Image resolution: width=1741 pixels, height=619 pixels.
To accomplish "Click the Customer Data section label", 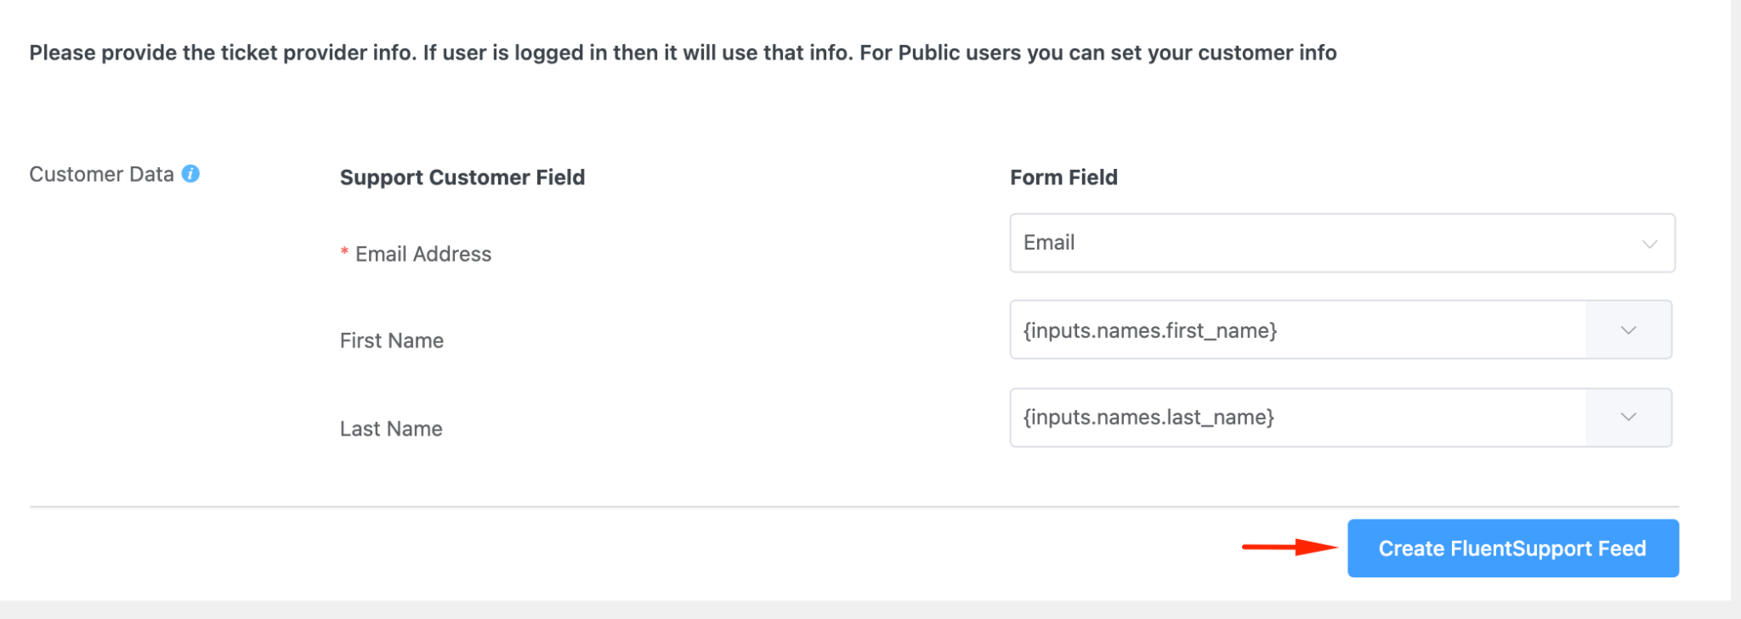I will (103, 174).
